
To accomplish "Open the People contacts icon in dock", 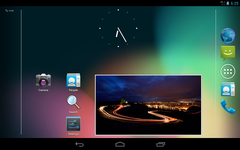I will [x=228, y=89].
